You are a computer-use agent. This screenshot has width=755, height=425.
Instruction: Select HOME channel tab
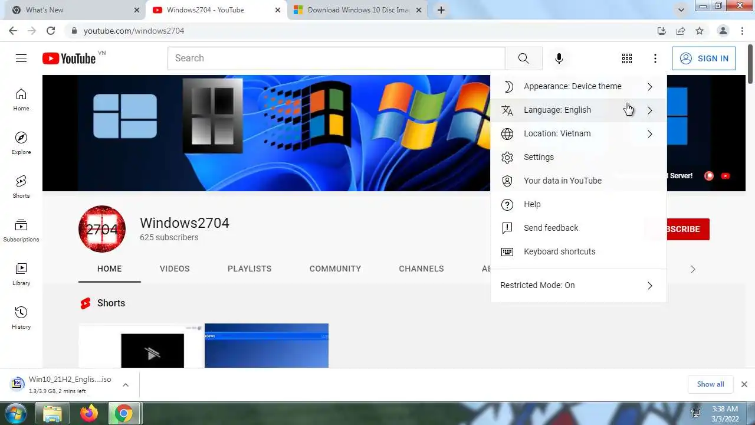click(x=110, y=269)
